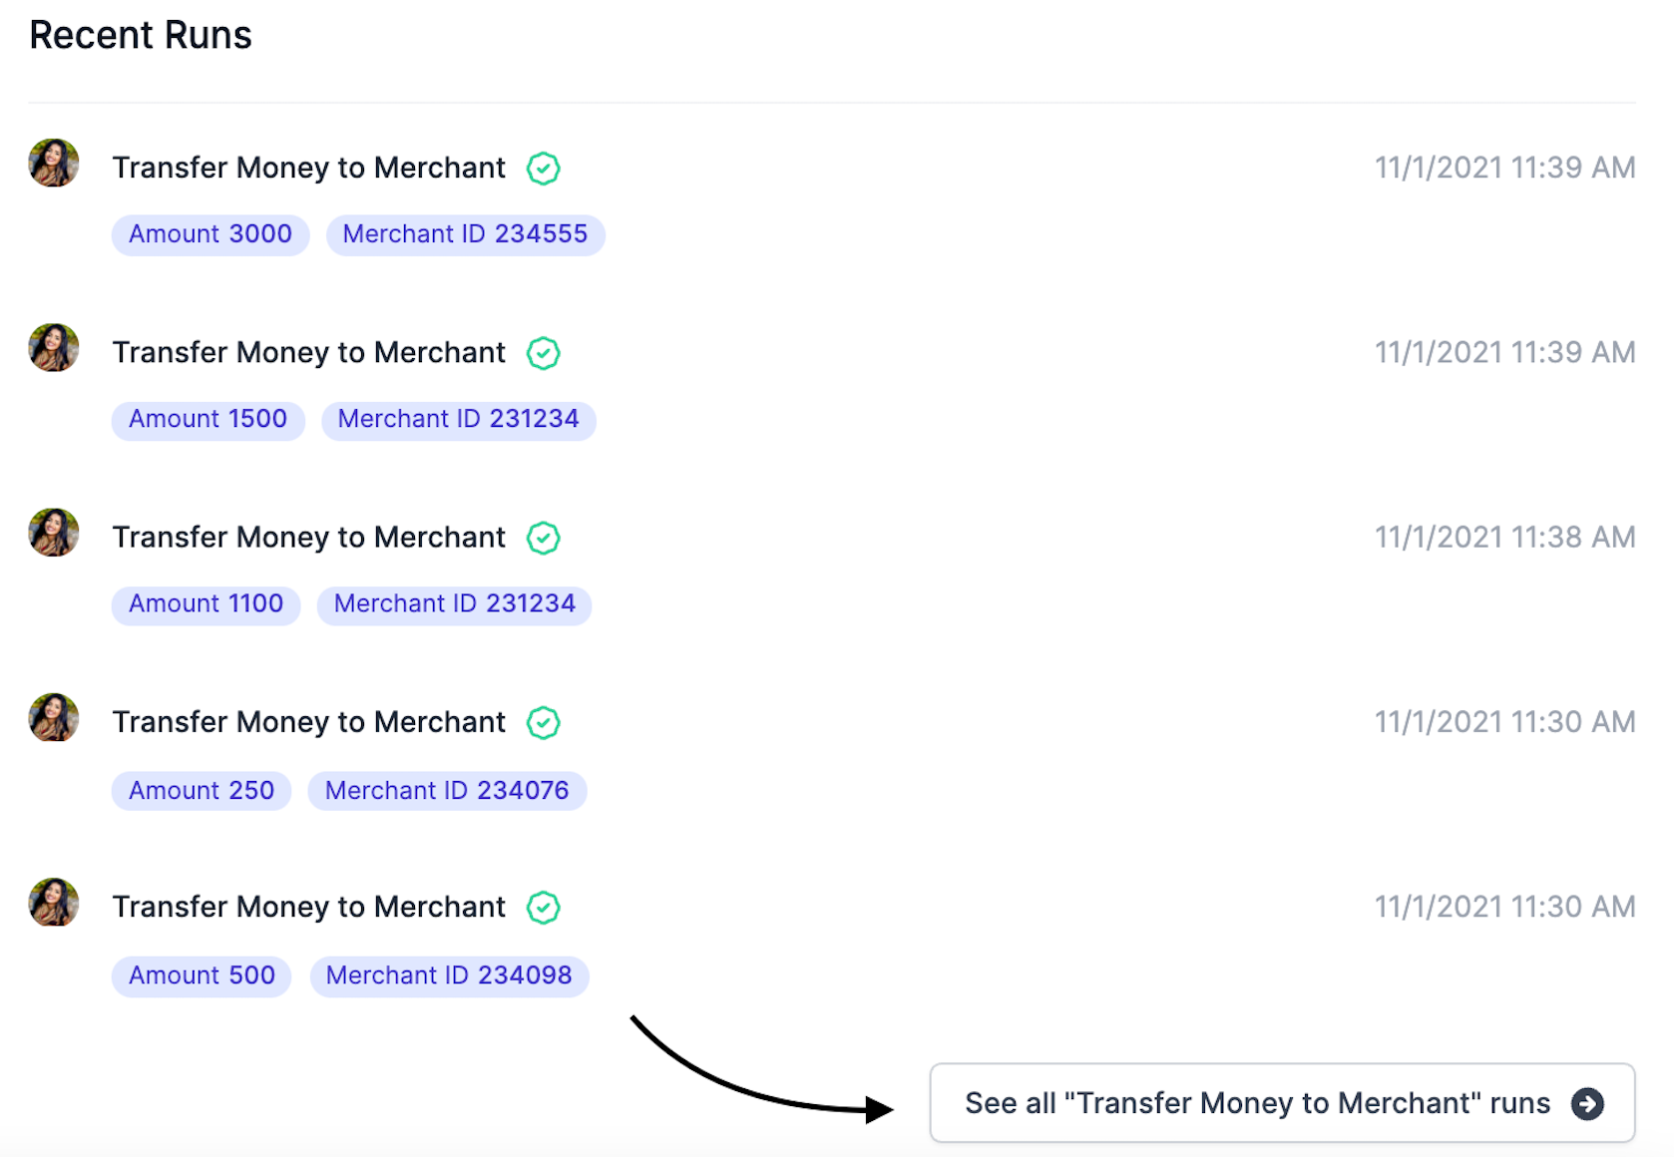Click user avatar of Amount 250 run
This screenshot has height=1157, width=1674.
tap(54, 717)
